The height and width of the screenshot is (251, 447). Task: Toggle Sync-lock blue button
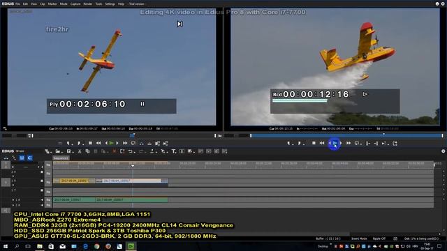pyautogui.click(x=29, y=158)
